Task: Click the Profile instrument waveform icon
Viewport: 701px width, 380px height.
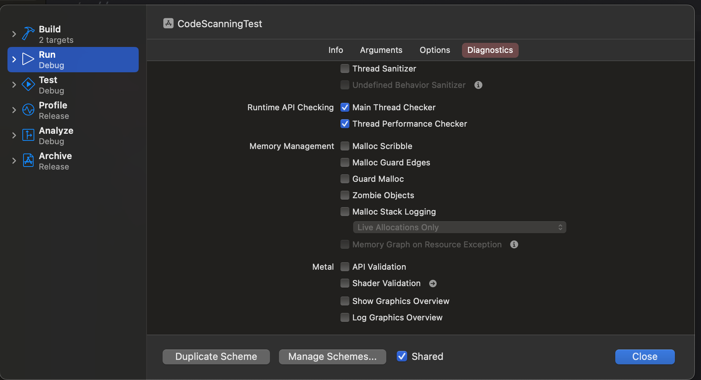Action: [x=28, y=110]
